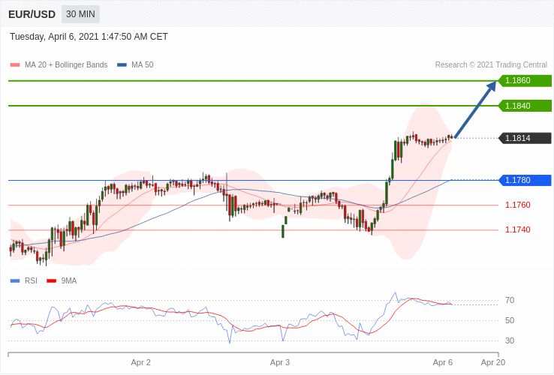
Task: Click the RSI 30 level label
Action: [x=510, y=340]
